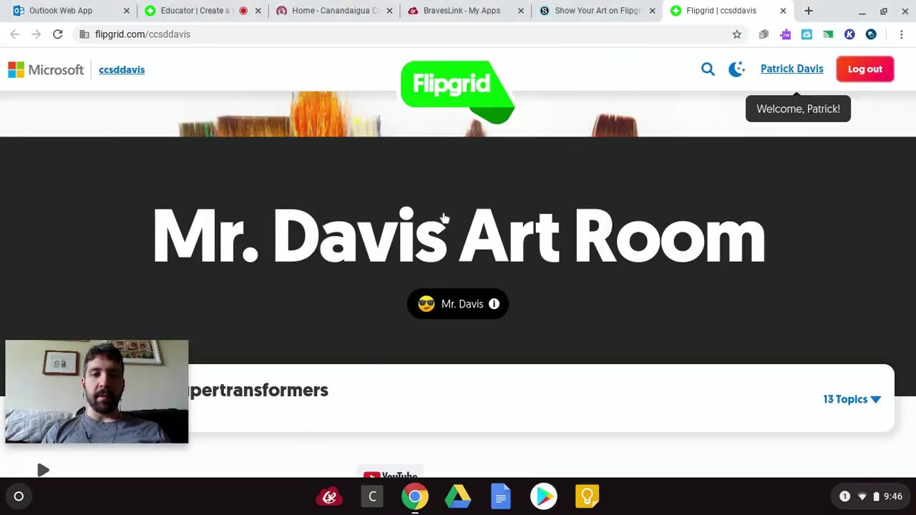Open the red cloud app on shelf

click(x=329, y=496)
